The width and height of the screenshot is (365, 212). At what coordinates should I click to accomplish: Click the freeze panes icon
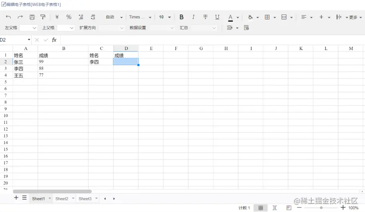point(339,17)
